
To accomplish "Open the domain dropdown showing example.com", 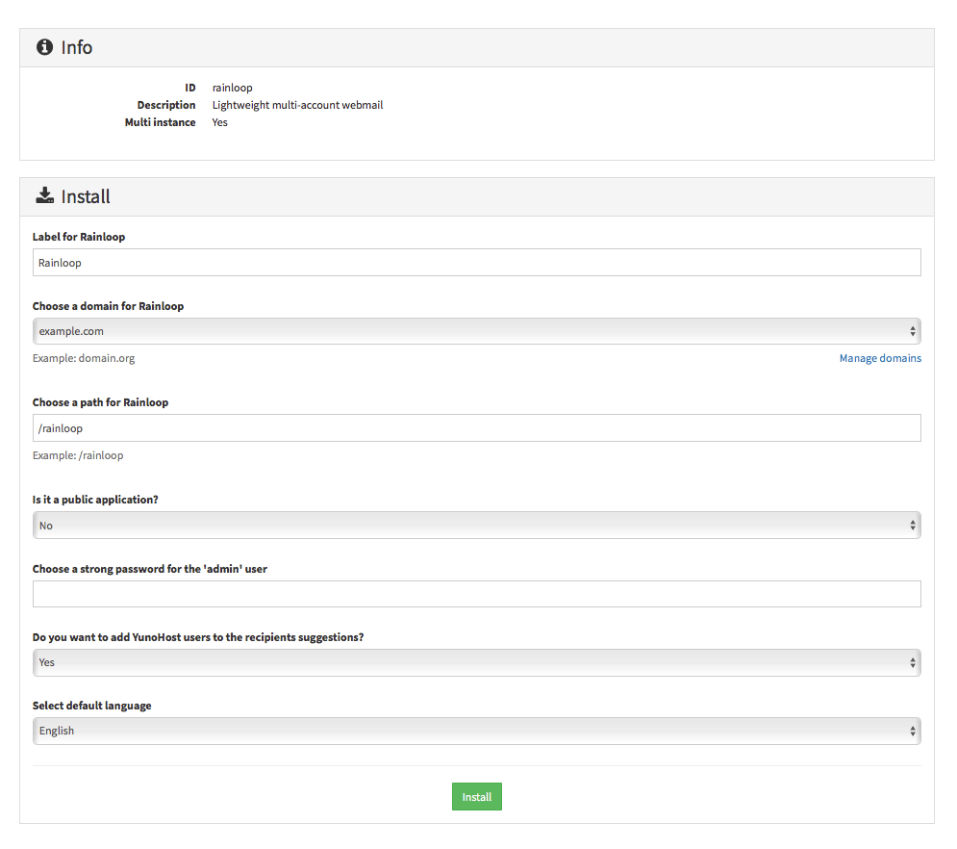I will tap(477, 331).
